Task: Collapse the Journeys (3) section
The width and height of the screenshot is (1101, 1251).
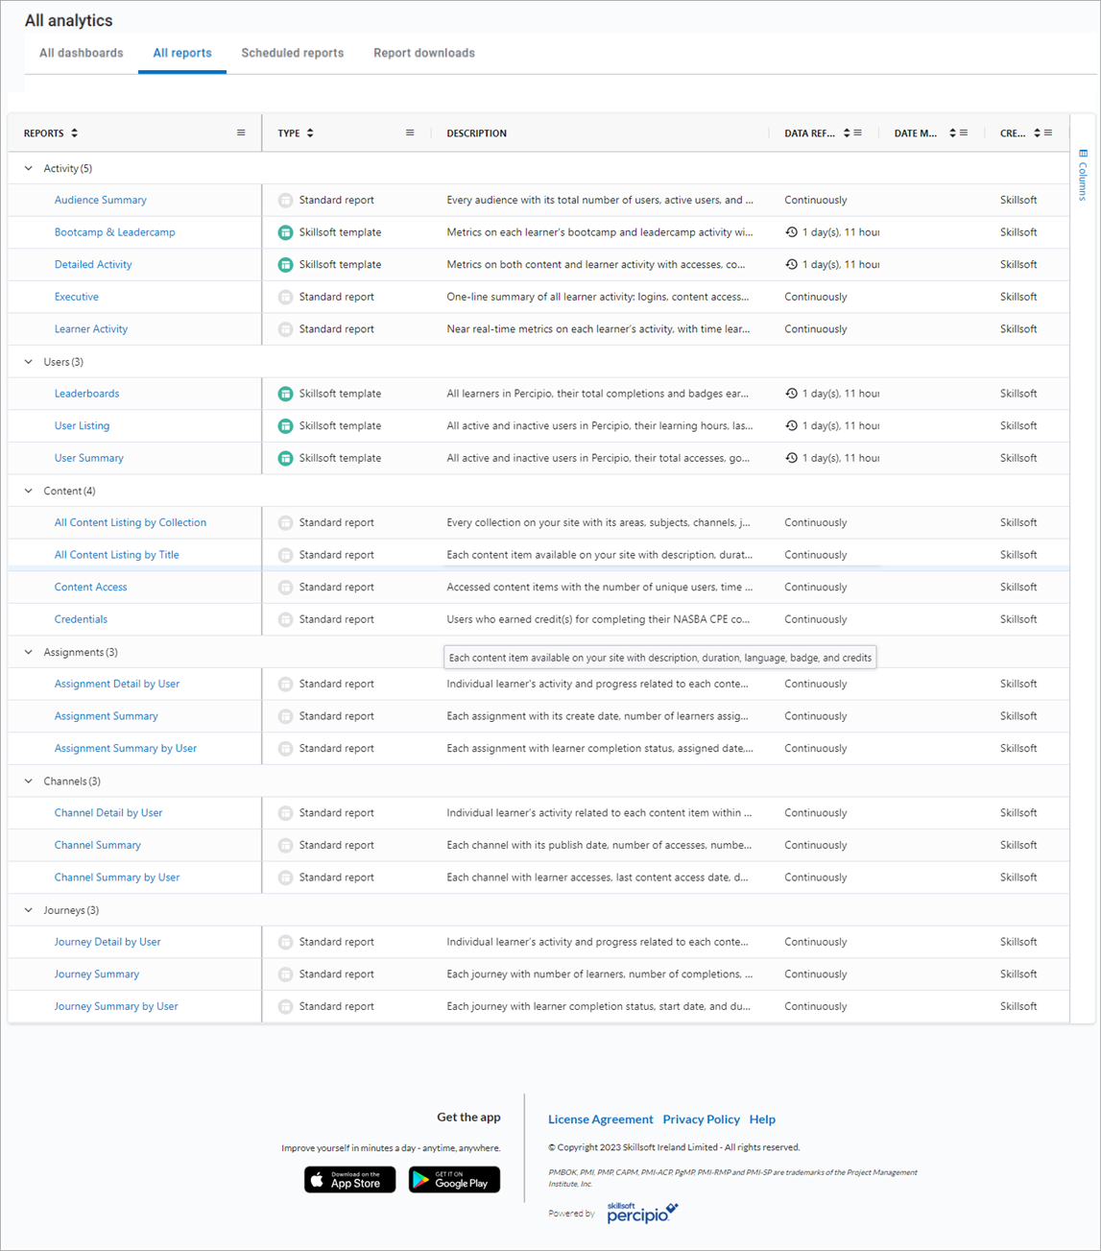Action: (28, 909)
